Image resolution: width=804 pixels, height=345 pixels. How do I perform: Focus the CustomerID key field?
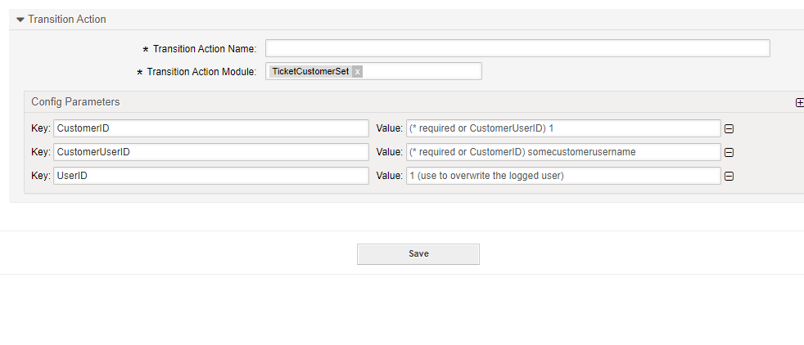tap(210, 128)
